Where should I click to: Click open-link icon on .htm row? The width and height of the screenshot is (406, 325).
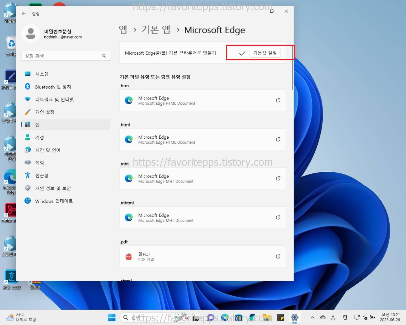coord(278,100)
